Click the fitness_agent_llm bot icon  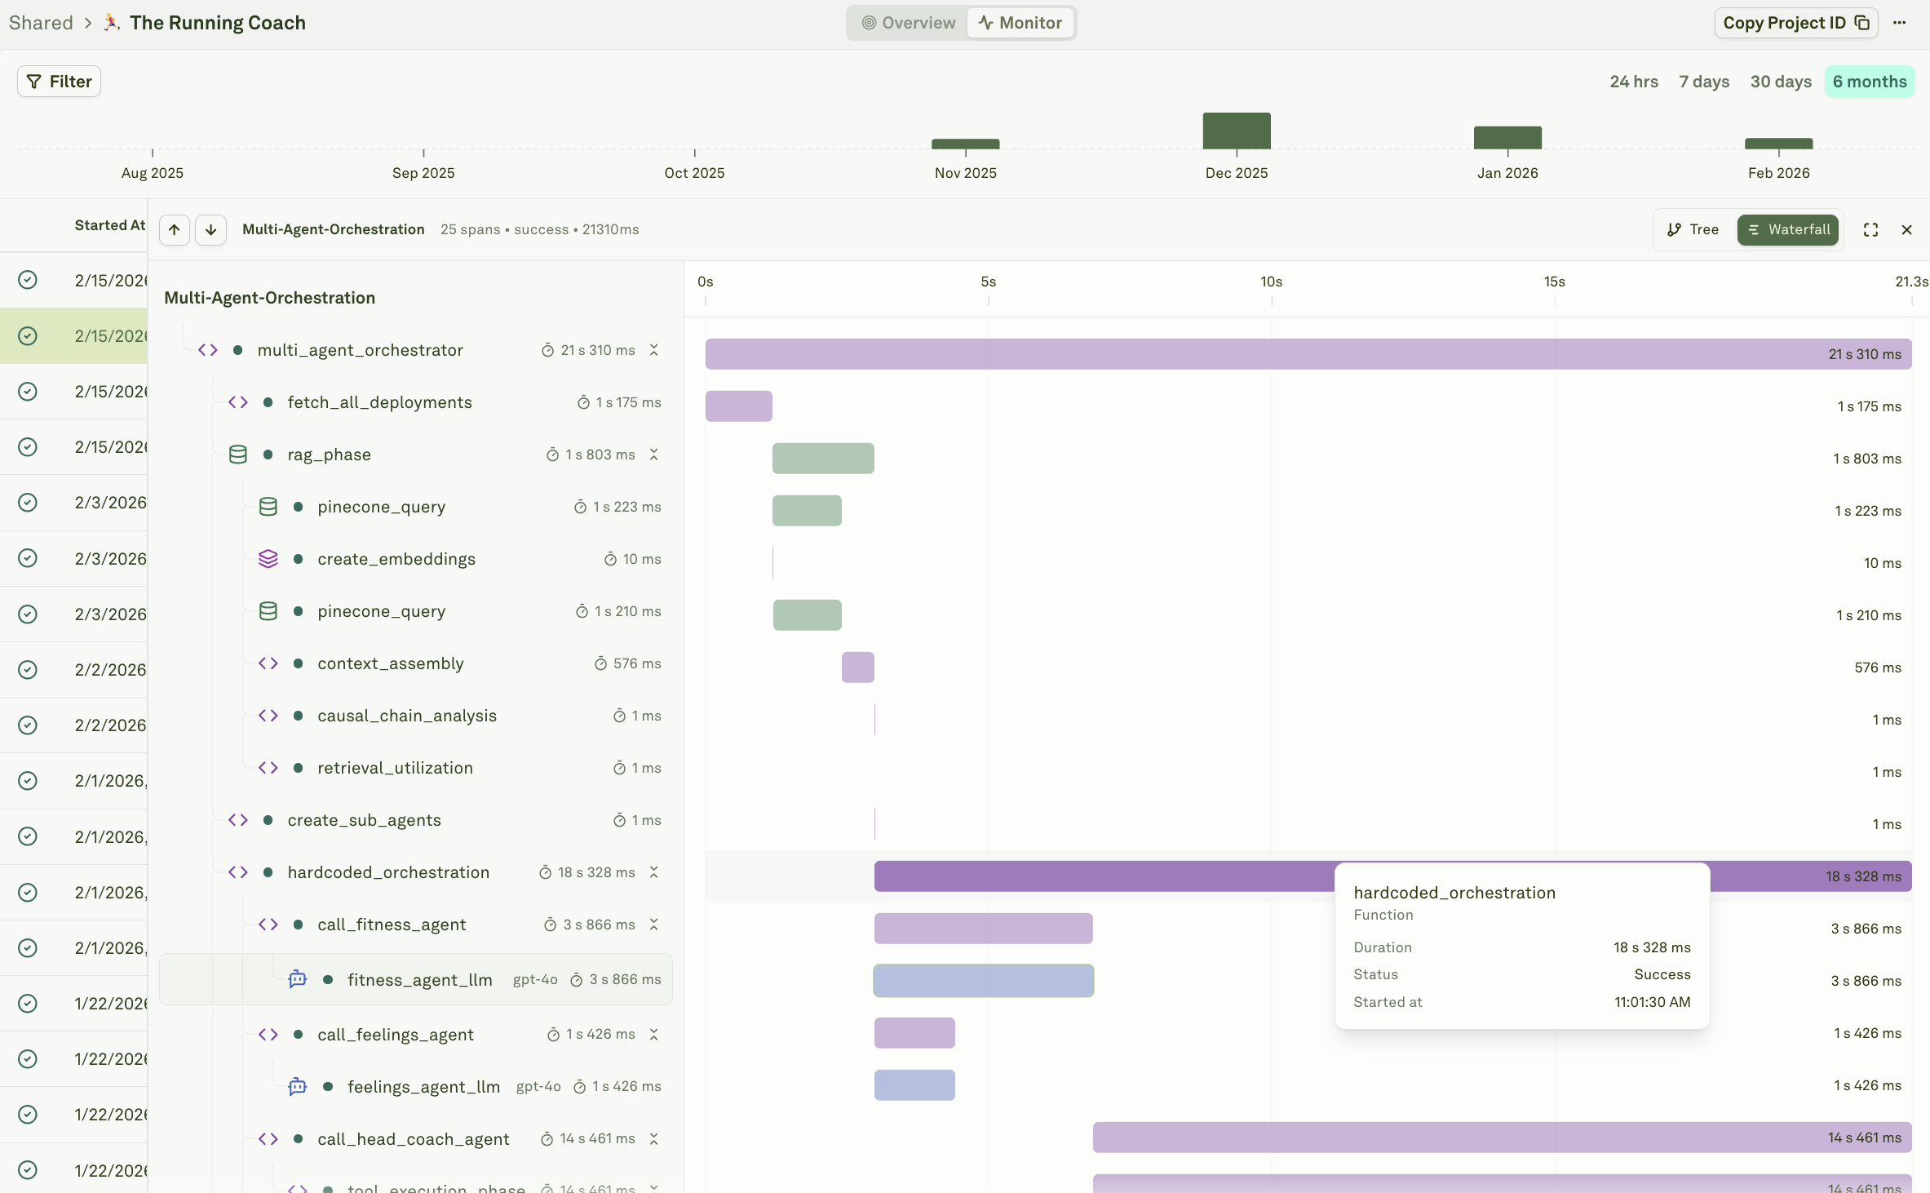click(298, 979)
